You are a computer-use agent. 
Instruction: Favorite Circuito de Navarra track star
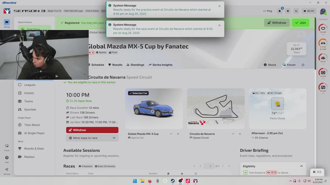pos(240,134)
